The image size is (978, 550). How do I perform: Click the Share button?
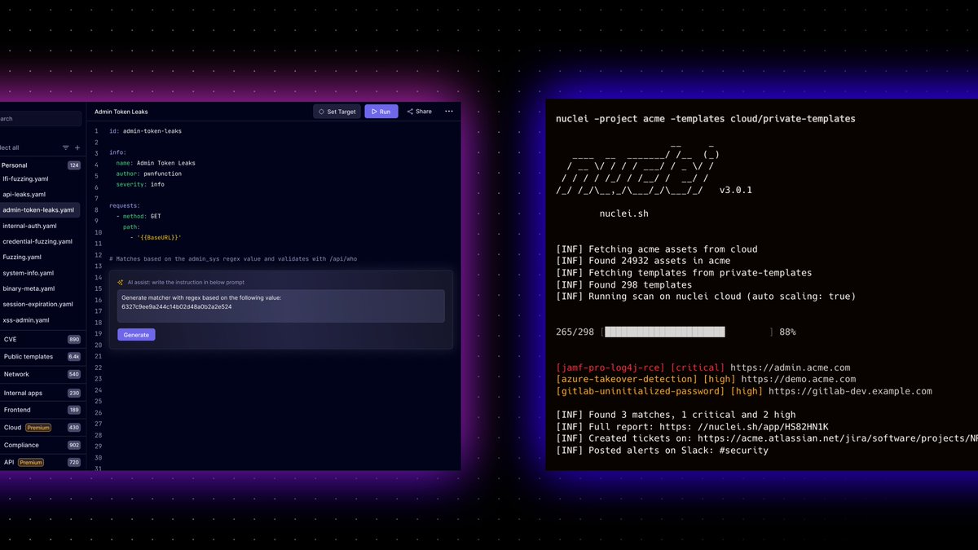point(419,112)
